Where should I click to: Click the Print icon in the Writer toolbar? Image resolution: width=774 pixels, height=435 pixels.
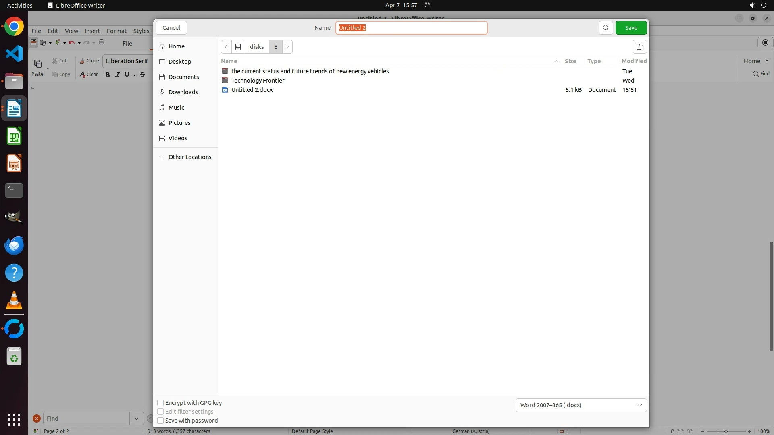click(x=102, y=43)
